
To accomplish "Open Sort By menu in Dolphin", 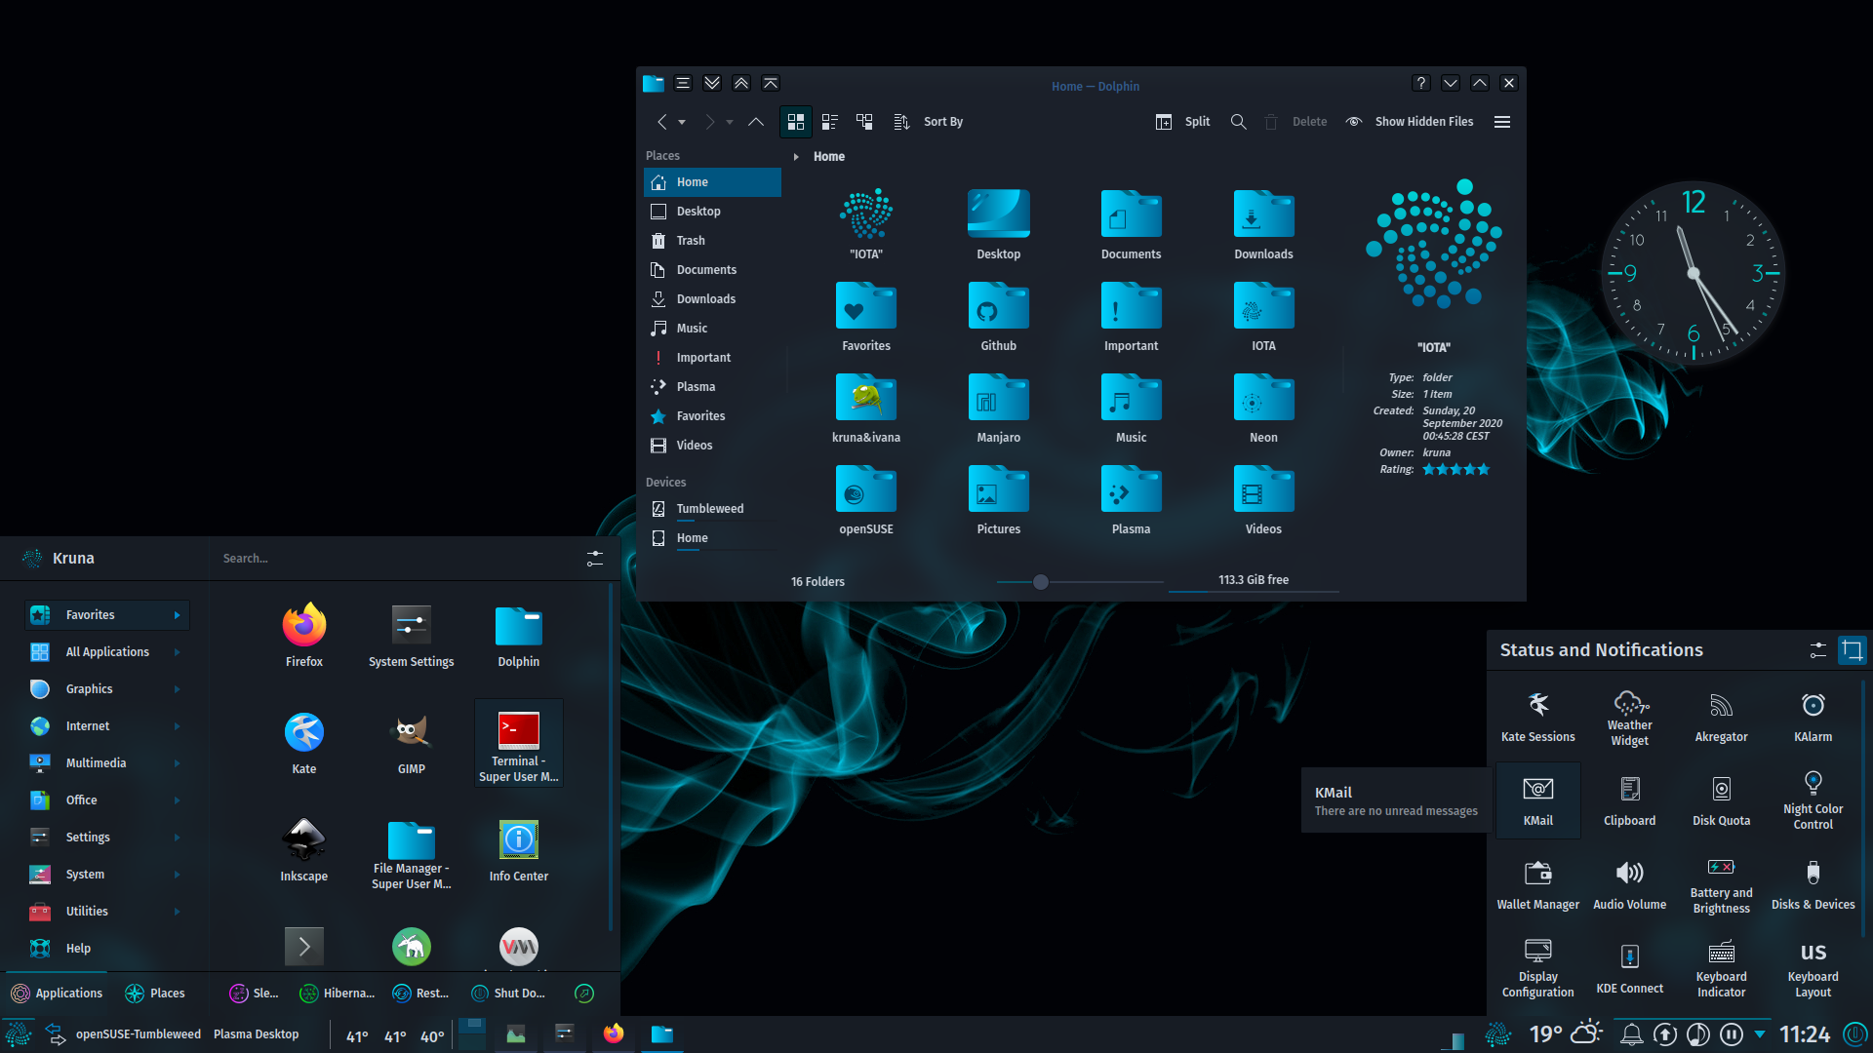I will coord(929,122).
